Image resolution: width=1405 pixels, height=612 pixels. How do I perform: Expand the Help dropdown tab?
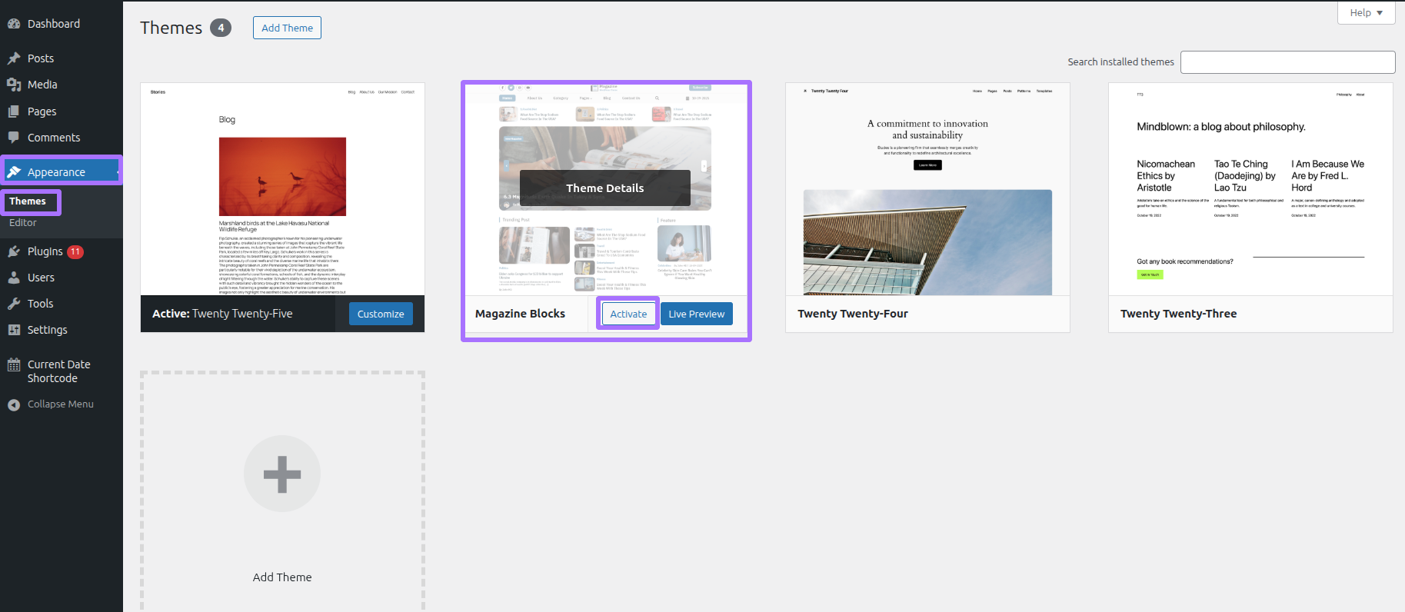1366,13
